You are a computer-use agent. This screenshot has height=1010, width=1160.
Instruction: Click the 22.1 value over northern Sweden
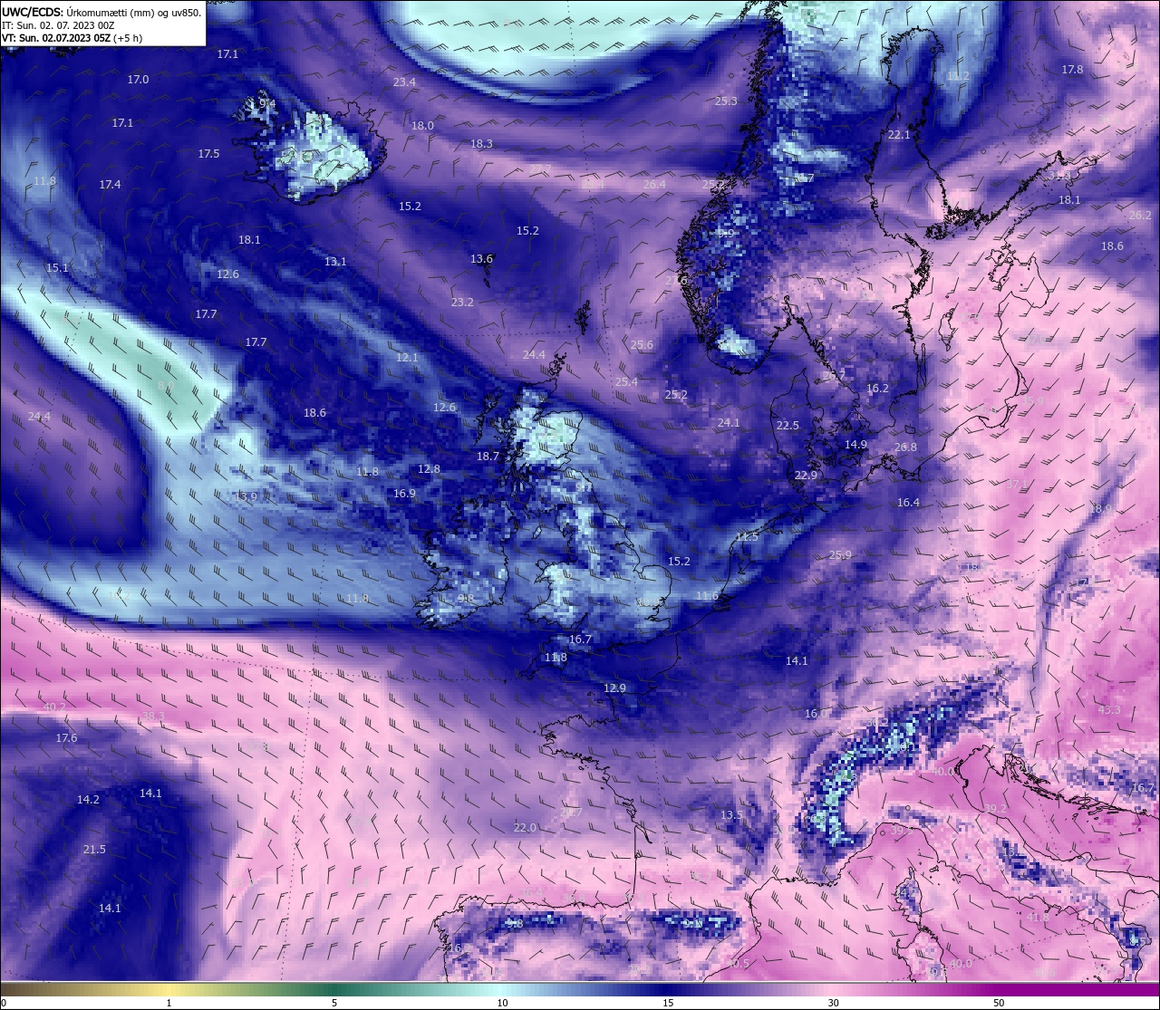[x=898, y=135]
